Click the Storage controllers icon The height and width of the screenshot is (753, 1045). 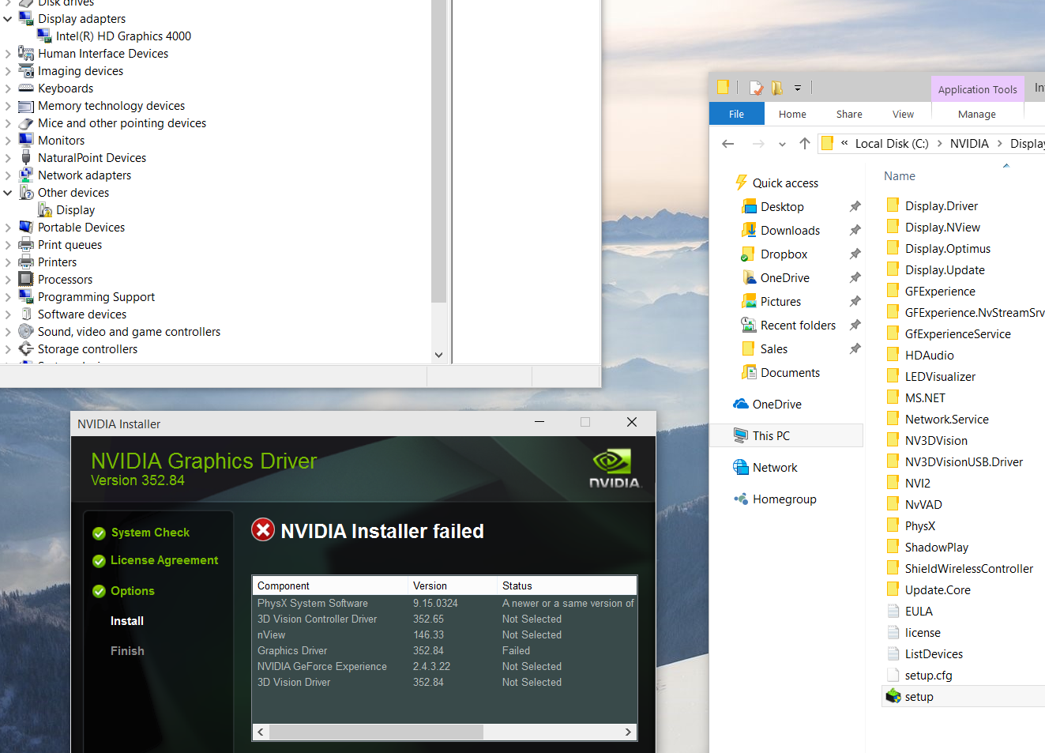[26, 348]
